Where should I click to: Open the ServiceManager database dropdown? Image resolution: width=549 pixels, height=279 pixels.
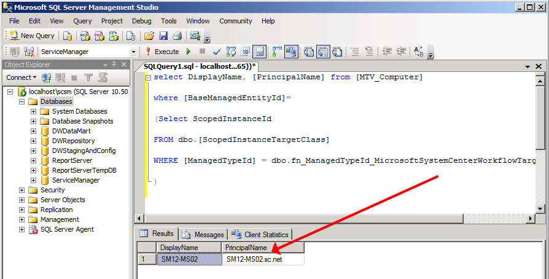[x=133, y=52]
